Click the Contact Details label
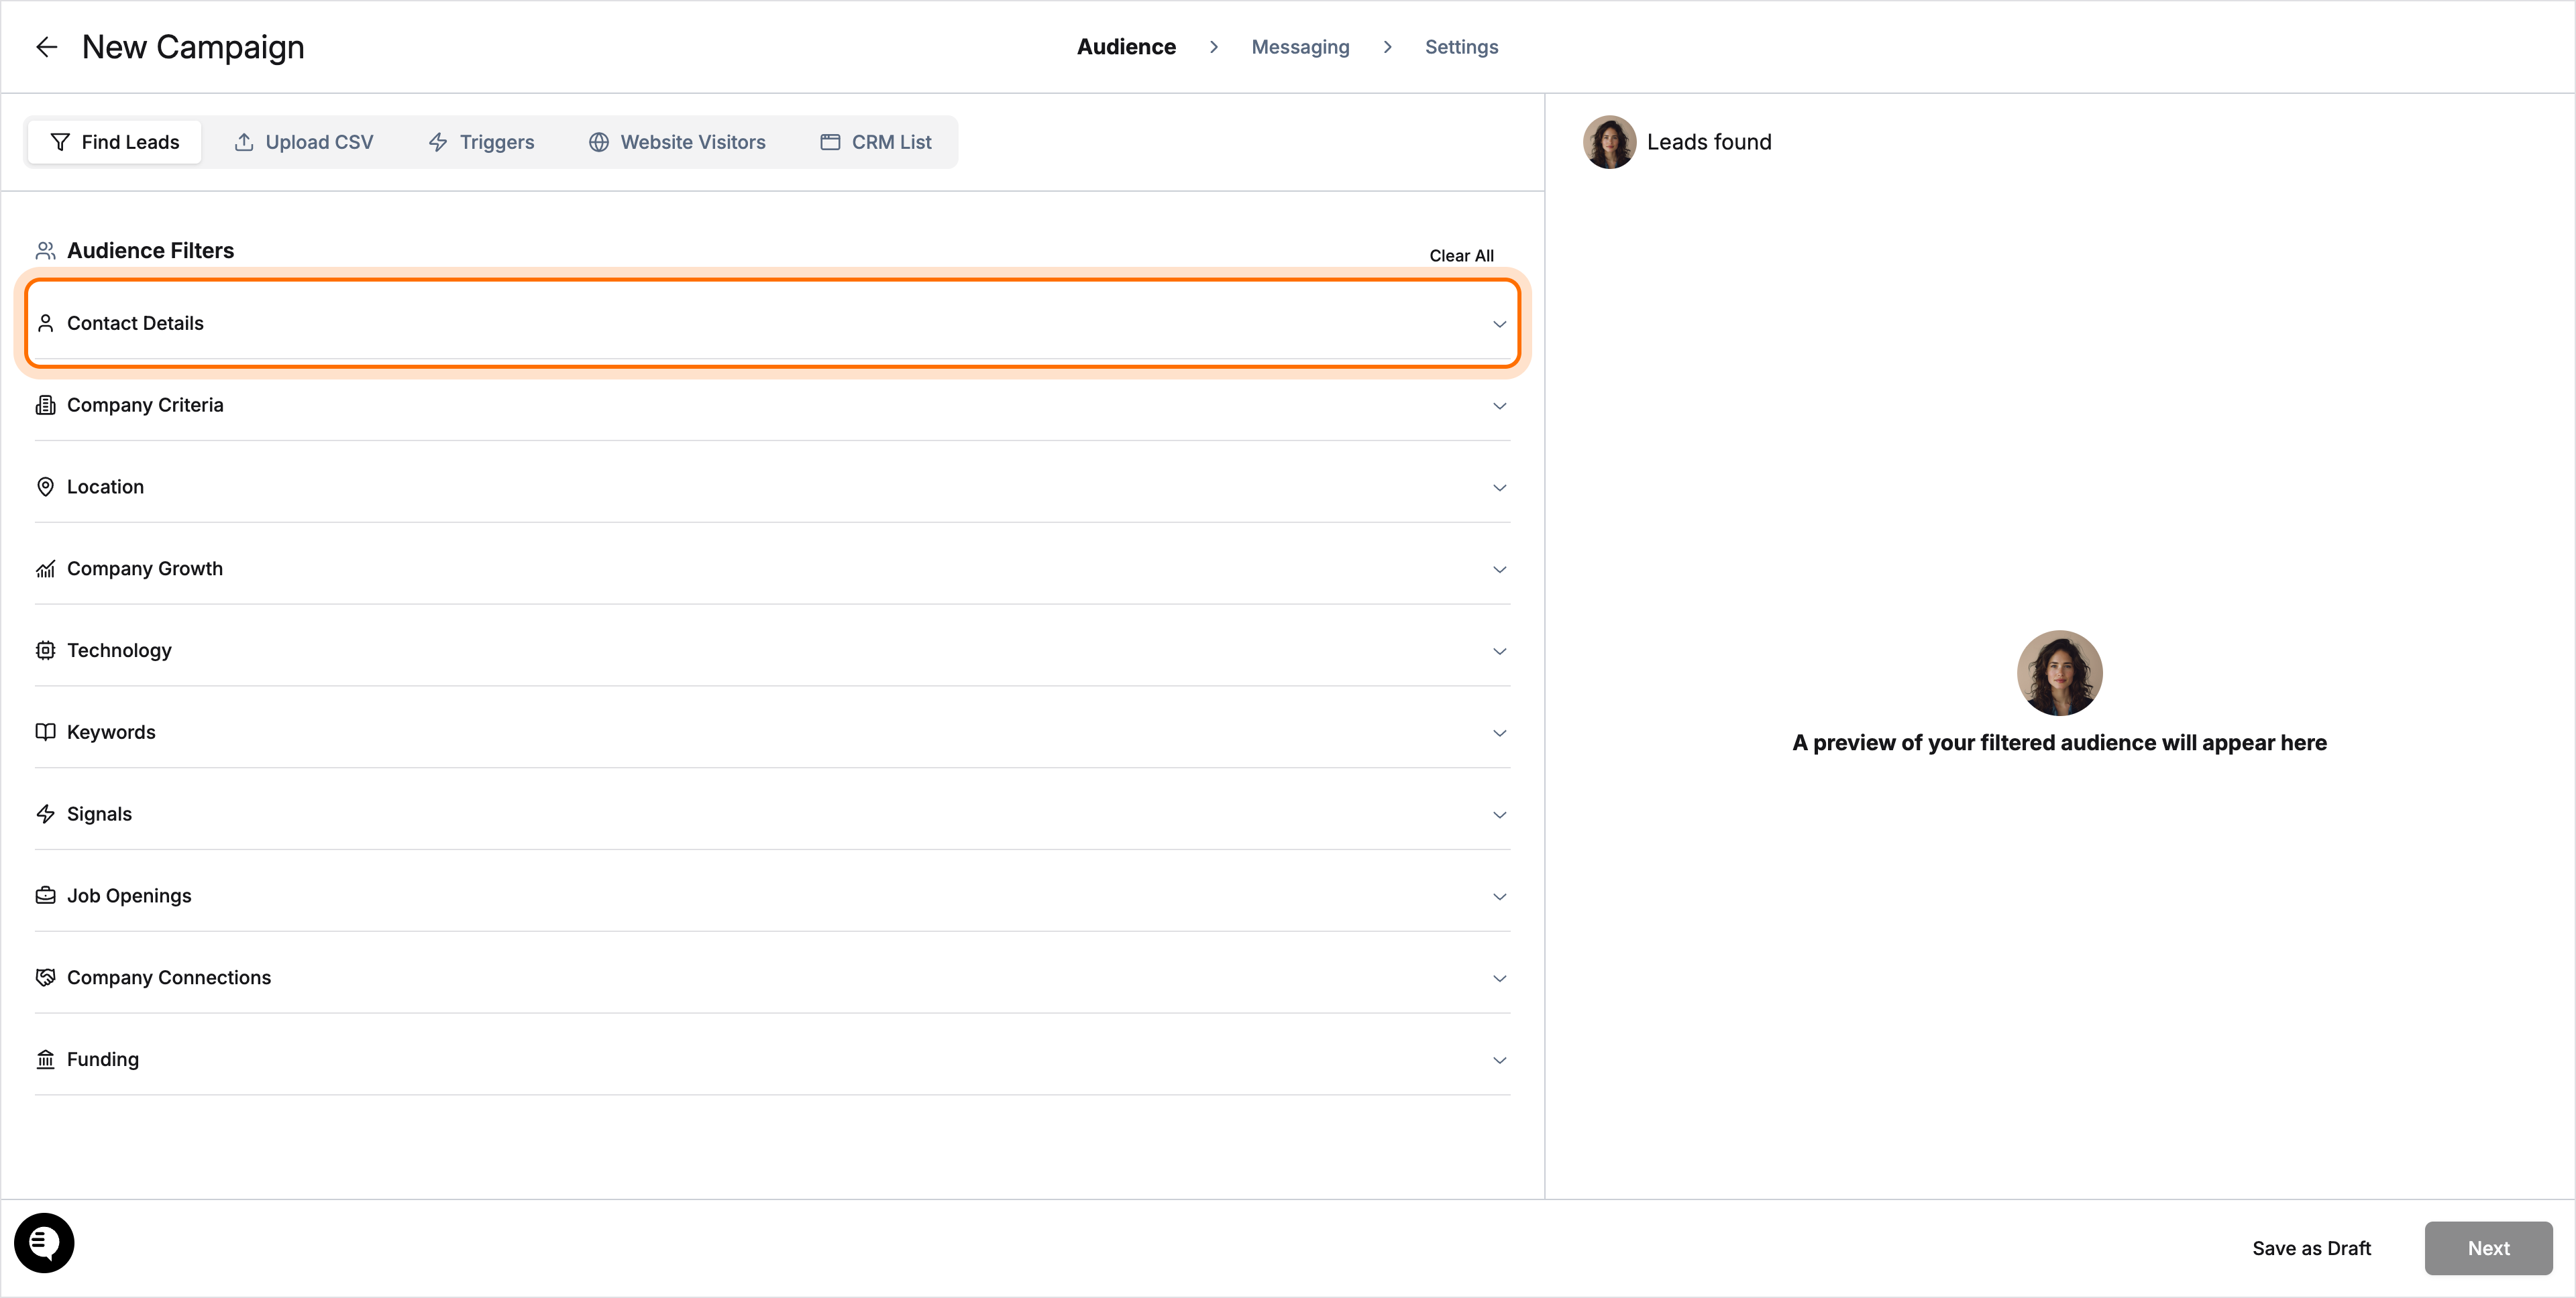2576x1298 pixels. [x=135, y=322]
